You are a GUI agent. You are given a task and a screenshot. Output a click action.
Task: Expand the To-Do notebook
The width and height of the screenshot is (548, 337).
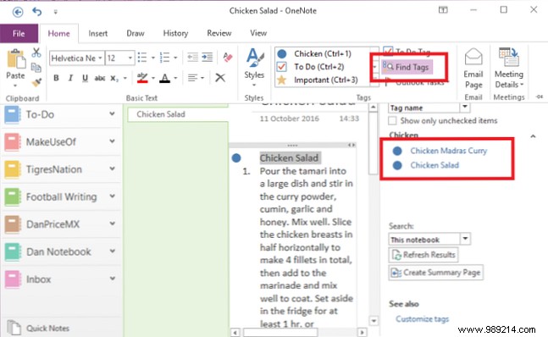(112, 113)
